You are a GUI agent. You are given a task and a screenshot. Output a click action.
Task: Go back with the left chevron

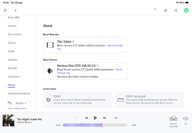pyautogui.click(x=16, y=10)
